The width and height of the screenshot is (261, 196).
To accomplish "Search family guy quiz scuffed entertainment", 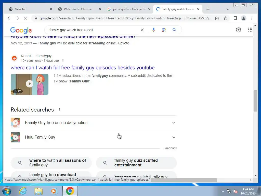I will click(x=136, y=163).
